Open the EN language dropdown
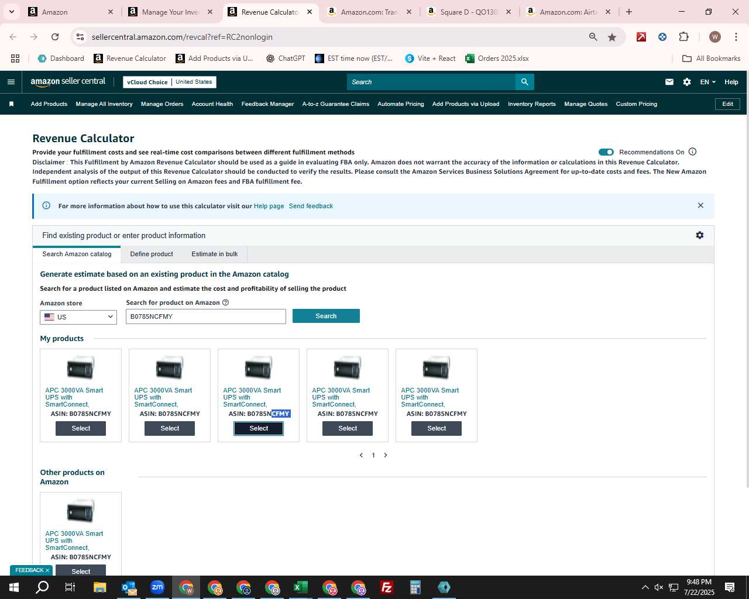Viewport: 749px width, 599px height. pos(707,82)
